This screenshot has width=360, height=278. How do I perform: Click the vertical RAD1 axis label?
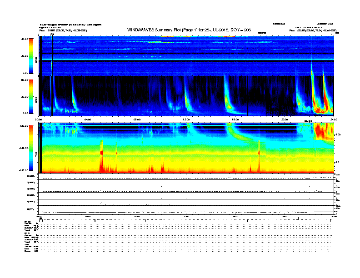tap(36, 100)
